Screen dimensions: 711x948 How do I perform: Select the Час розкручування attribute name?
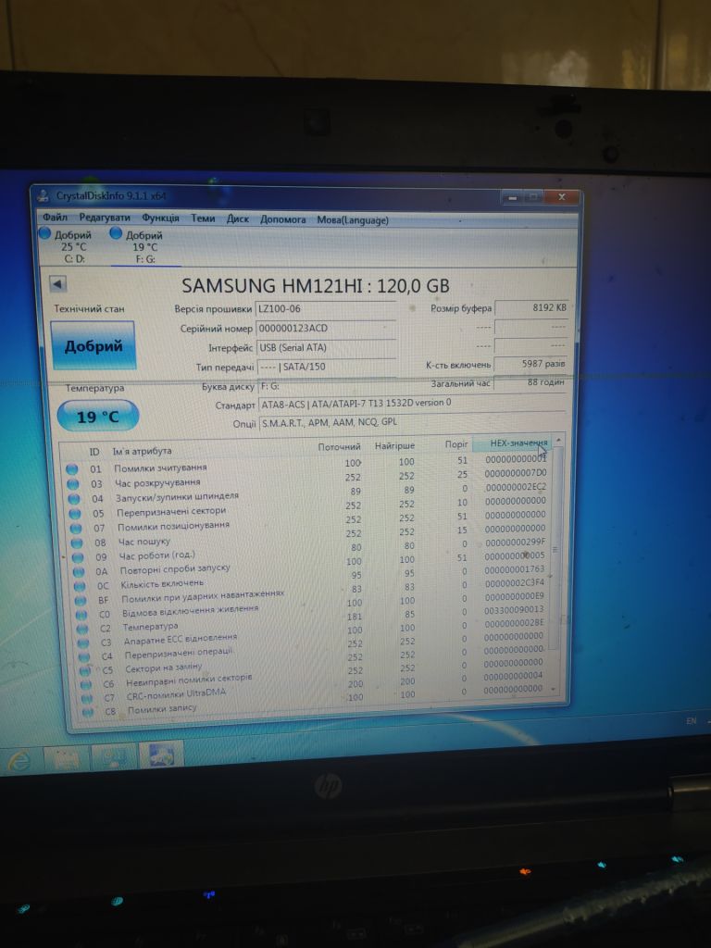click(x=157, y=482)
